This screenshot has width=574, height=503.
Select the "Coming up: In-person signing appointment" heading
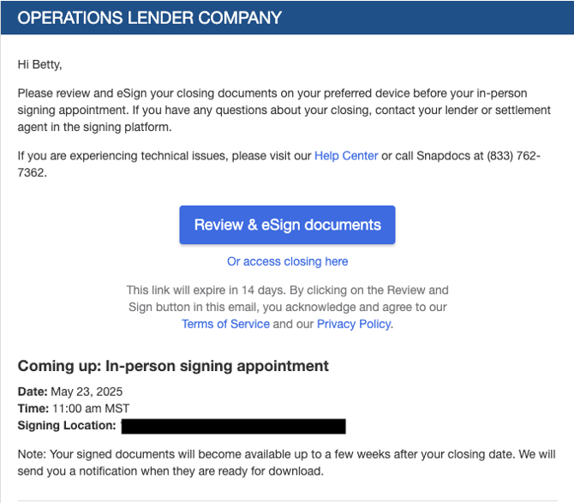click(173, 366)
